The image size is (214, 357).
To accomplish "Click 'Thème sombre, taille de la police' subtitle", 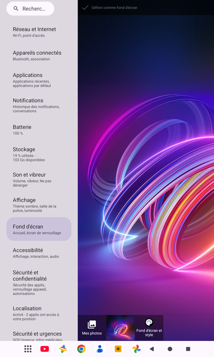I will pos(34,208).
